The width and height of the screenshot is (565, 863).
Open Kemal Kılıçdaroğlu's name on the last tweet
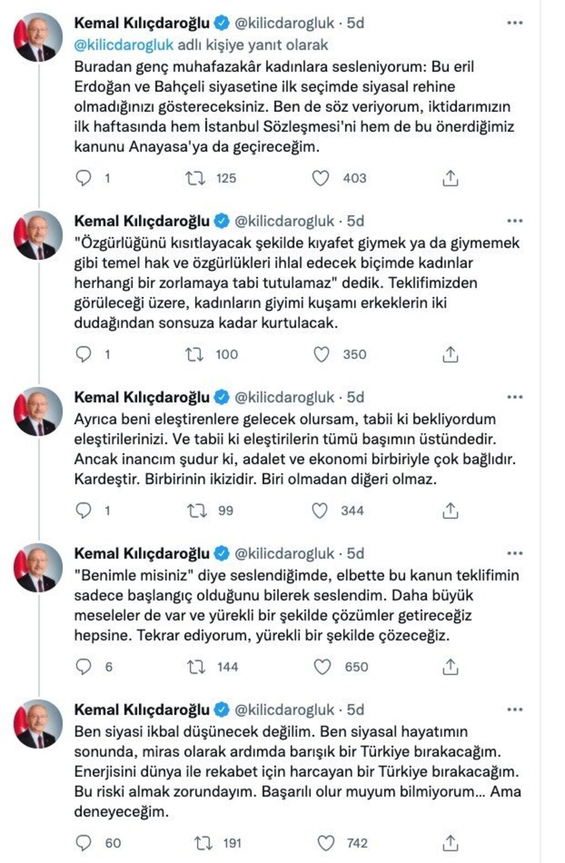point(142,710)
